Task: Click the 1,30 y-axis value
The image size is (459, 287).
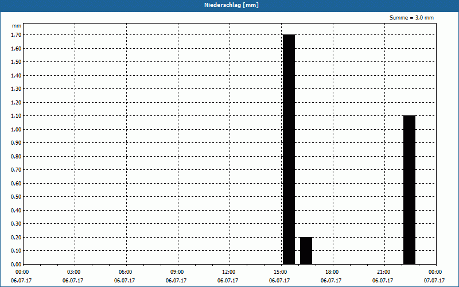Action: point(16,89)
